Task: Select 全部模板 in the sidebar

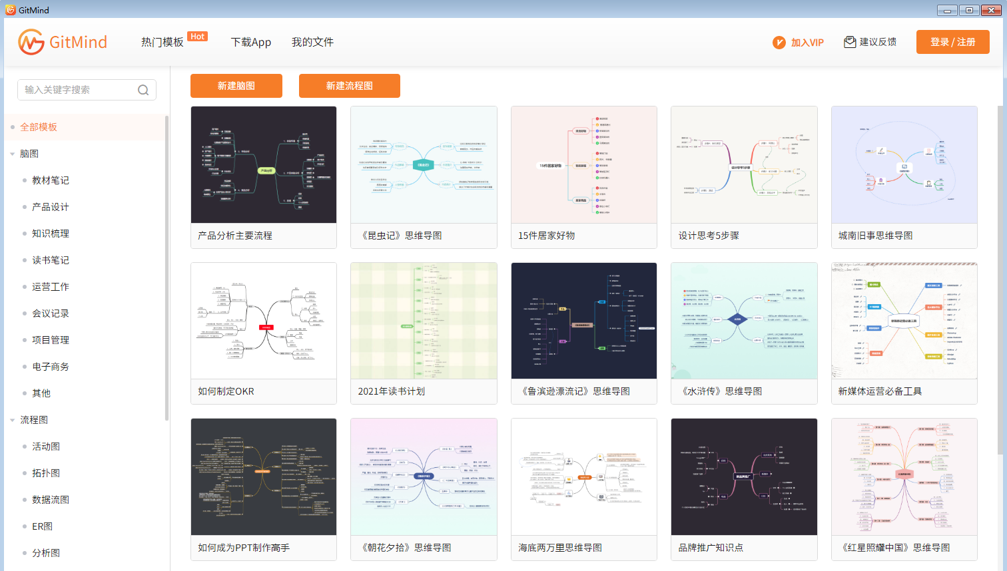Action: pos(39,127)
